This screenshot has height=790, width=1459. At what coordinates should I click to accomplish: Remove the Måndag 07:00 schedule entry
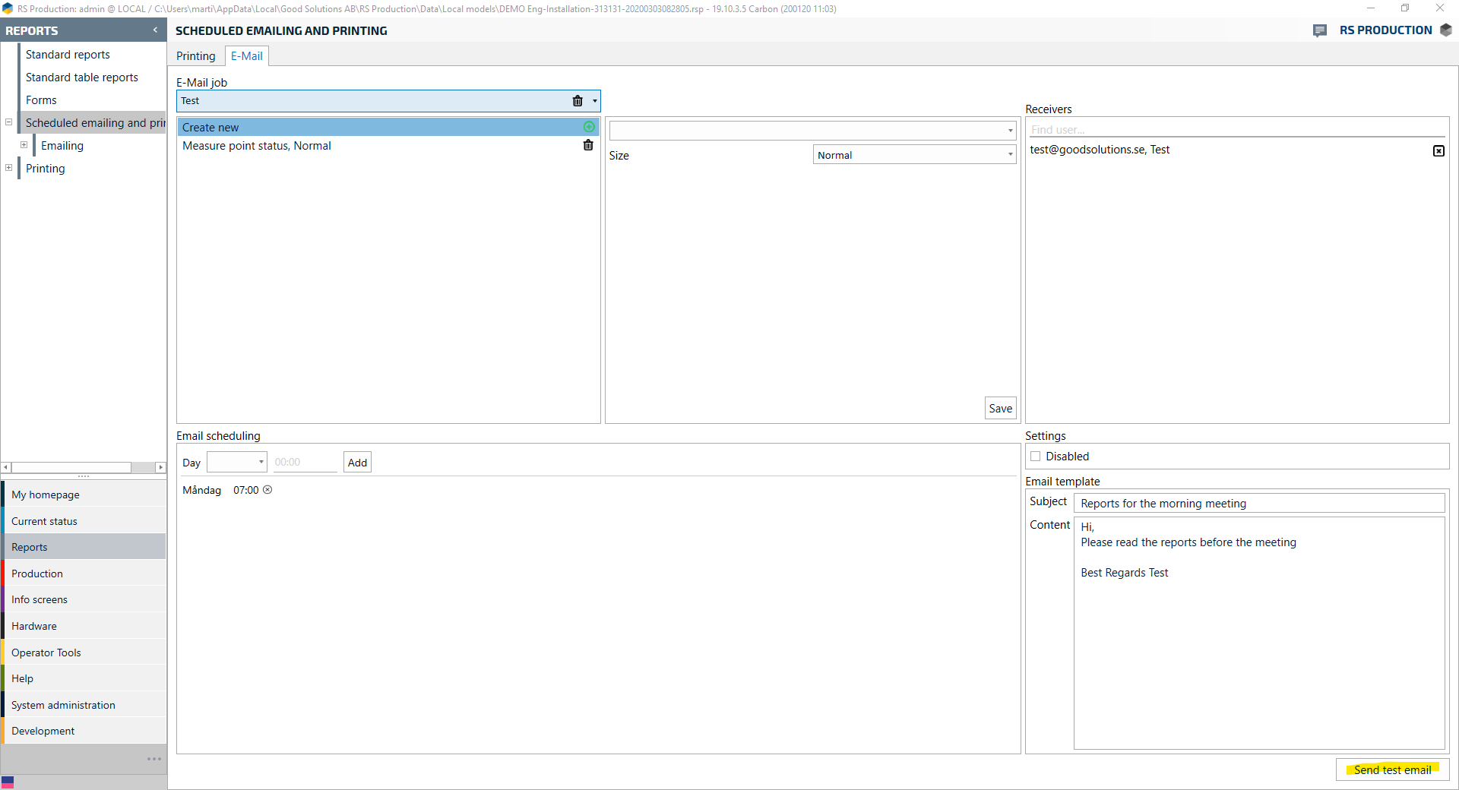click(x=267, y=490)
